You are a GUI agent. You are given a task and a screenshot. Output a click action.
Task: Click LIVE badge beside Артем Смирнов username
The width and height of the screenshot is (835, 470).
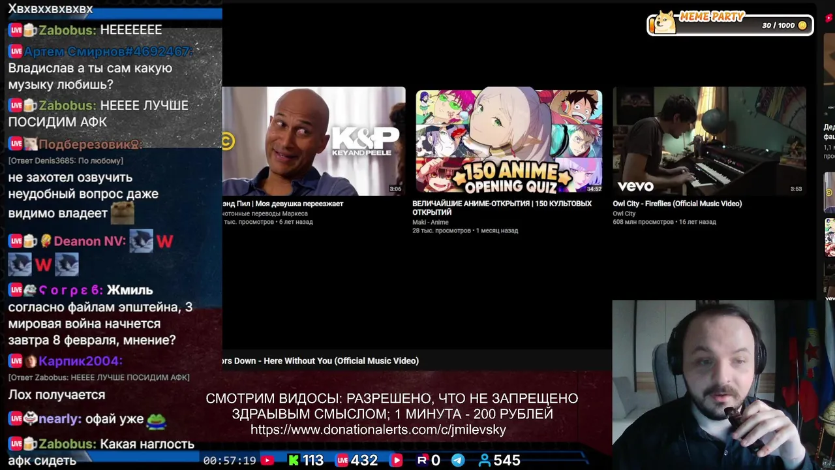(x=15, y=52)
